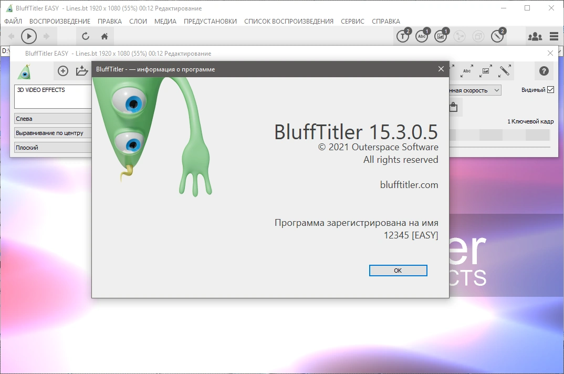
Task: Open the СПРАВКА menu
Action: 386,21
